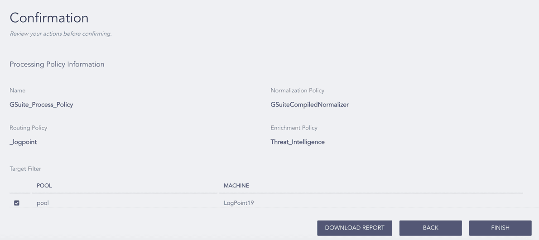
Task: Go back with the BACK button
Action: pyautogui.click(x=430, y=228)
